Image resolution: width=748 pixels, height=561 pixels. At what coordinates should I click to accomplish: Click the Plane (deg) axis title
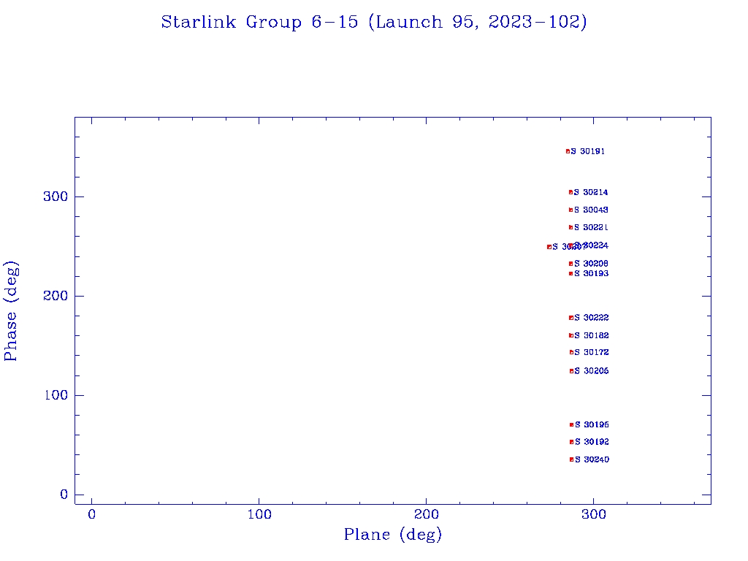[x=393, y=535]
